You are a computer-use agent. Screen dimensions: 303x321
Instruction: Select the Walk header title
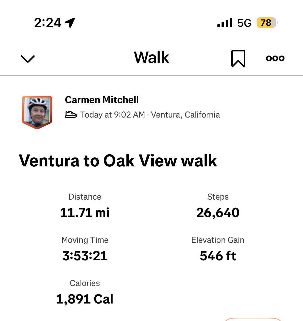point(152,58)
